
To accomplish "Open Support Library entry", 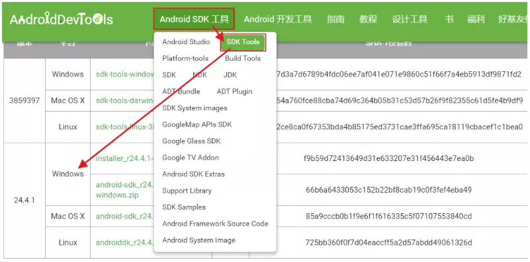I will [187, 191].
